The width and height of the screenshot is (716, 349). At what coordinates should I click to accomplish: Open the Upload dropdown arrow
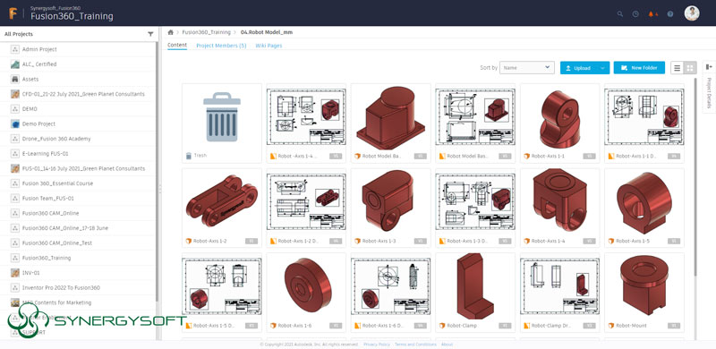click(x=602, y=68)
